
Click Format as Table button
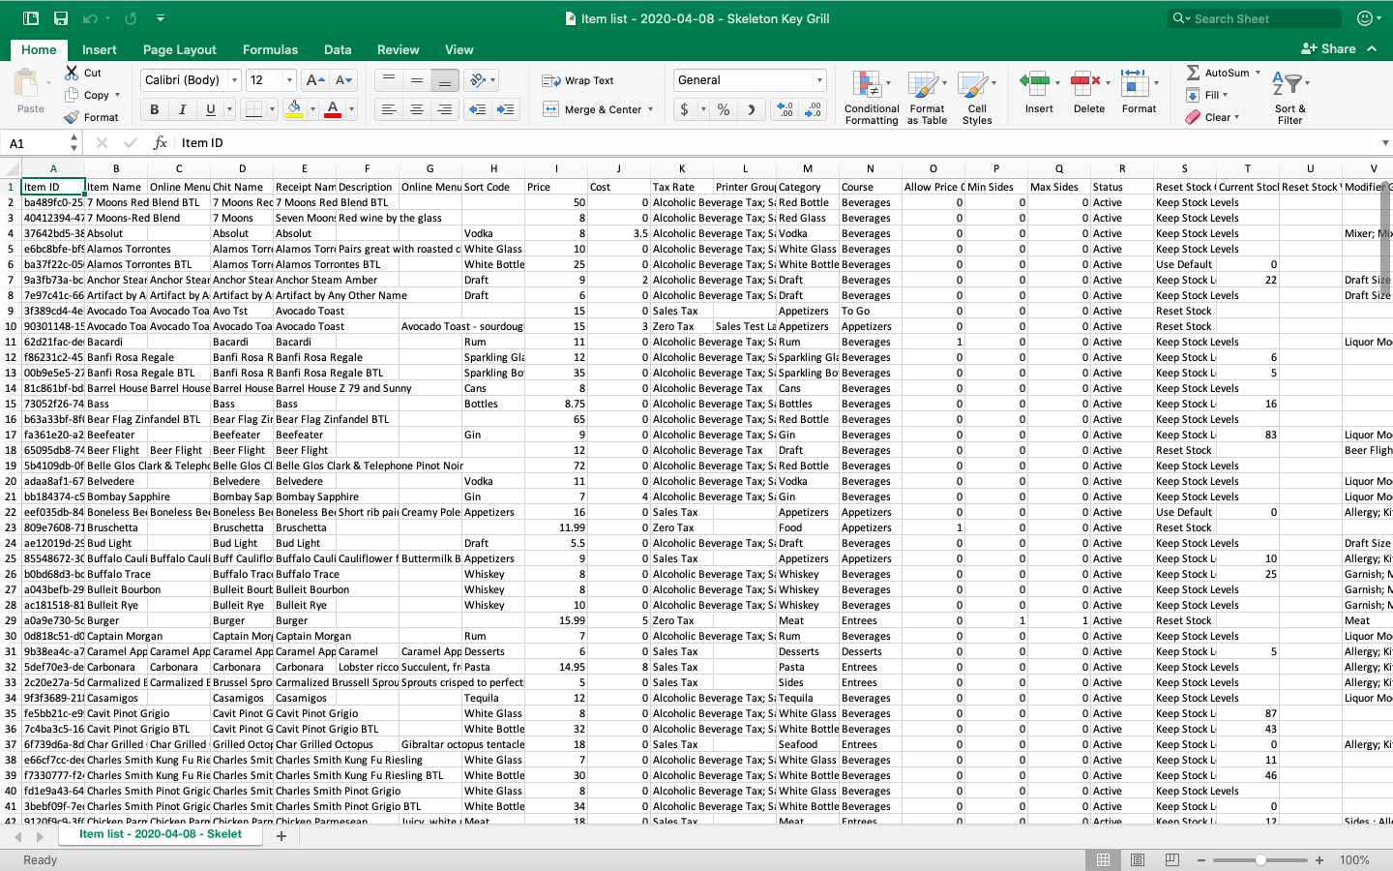(927, 98)
